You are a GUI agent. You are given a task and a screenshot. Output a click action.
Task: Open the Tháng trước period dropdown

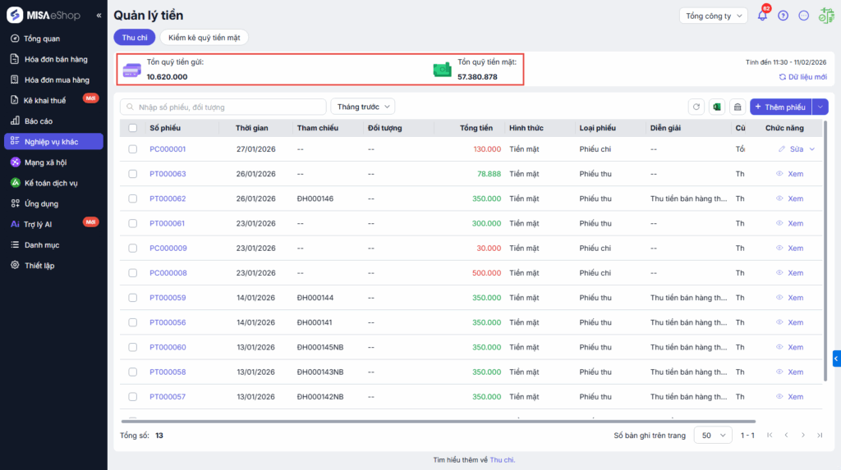[362, 107]
